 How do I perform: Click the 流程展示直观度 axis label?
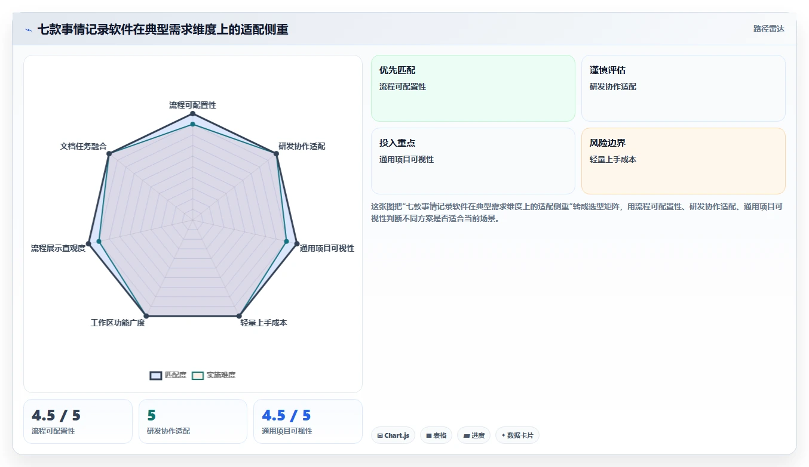point(58,248)
